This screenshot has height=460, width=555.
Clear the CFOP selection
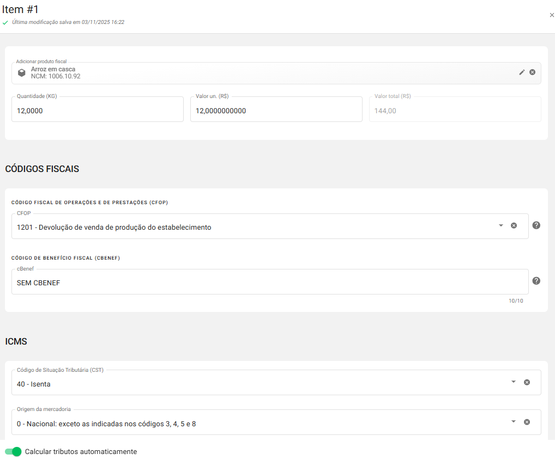point(514,225)
